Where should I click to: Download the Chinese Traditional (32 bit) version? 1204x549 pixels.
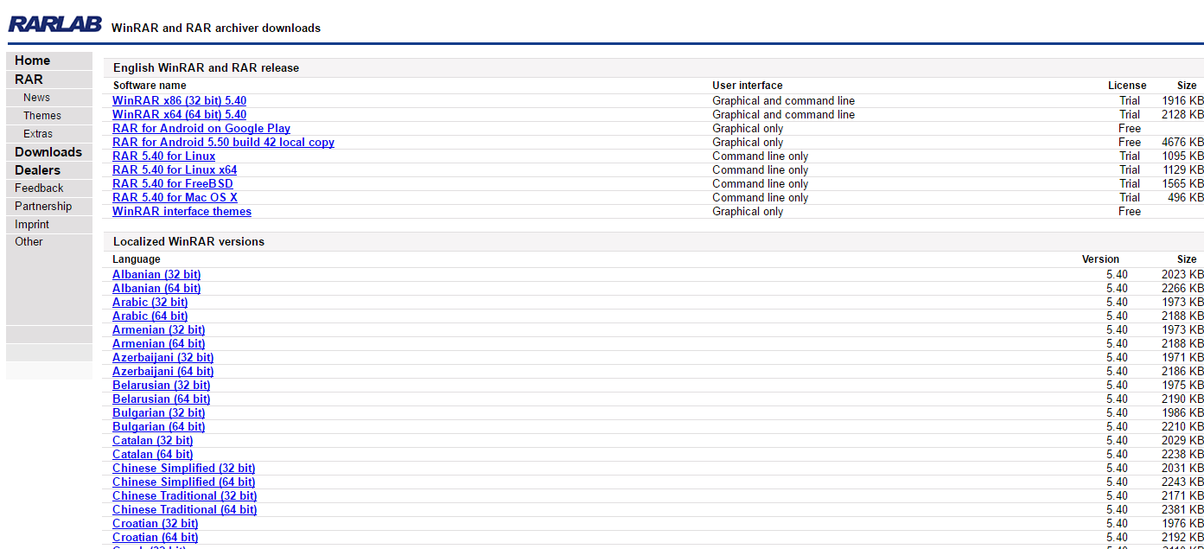(185, 496)
